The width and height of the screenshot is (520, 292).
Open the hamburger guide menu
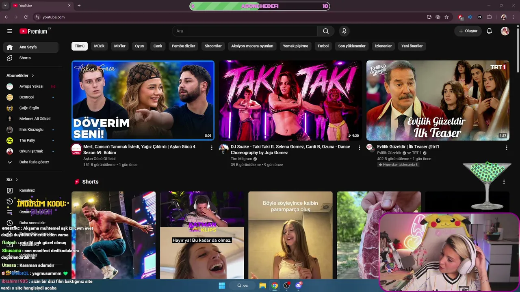(10, 31)
